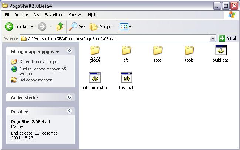
Task: Click the greyed Forward arrow button
Action: pyautogui.click(x=42, y=27)
